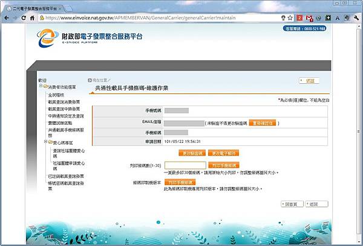Image resolution: width=363 pixels, height=246 pixels.
Task: Click the 消費者功能選單 folder icon
Action: click(45, 87)
